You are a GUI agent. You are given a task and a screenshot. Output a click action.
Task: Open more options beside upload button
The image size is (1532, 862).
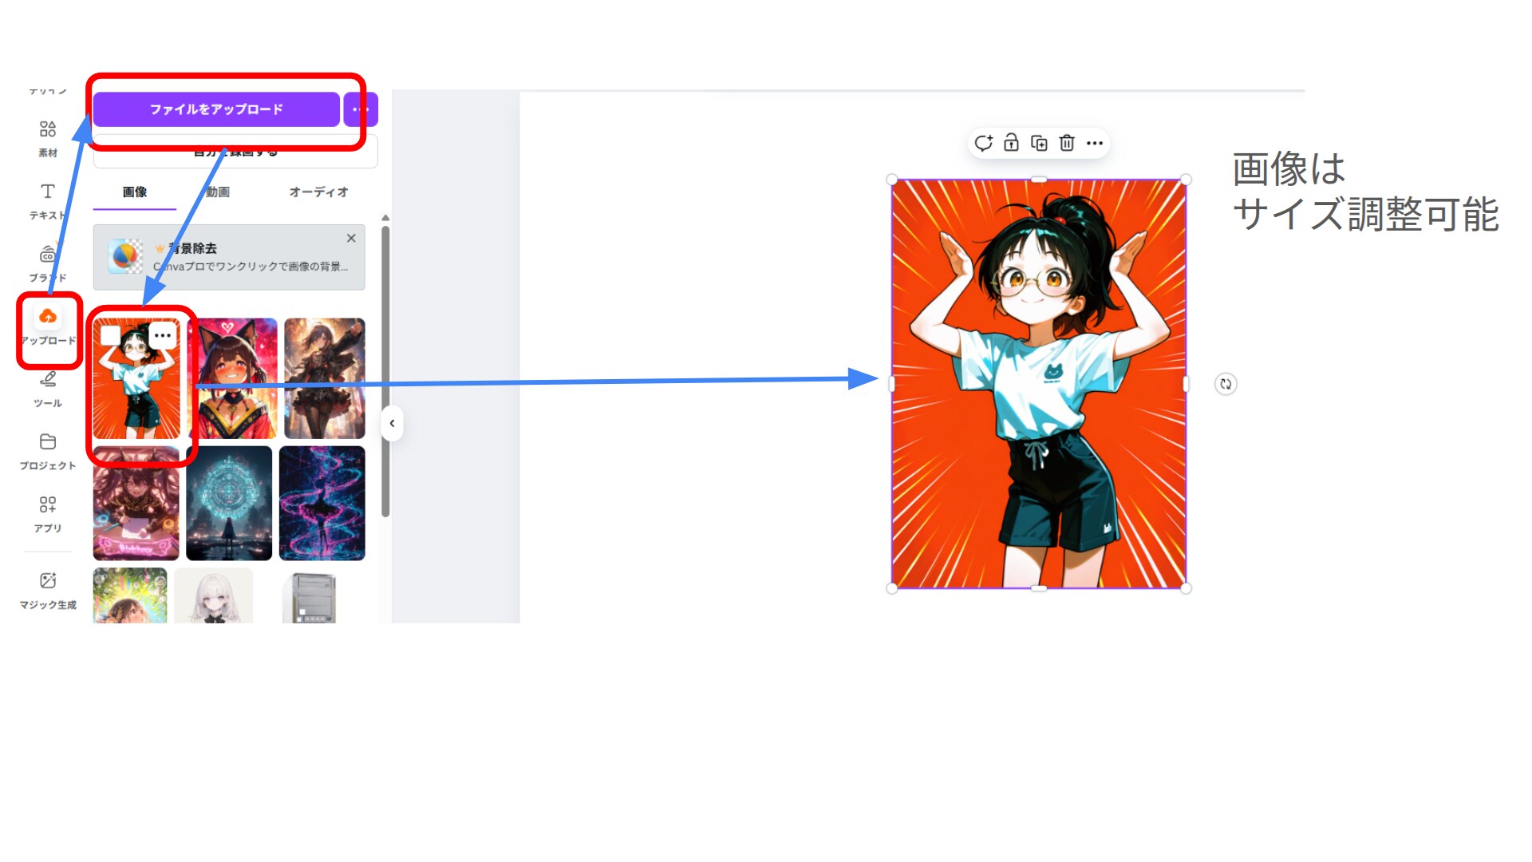pyautogui.click(x=361, y=109)
